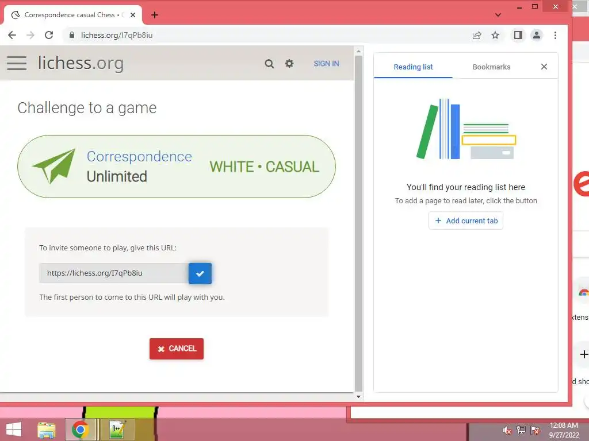
Task: Toggle the Chrome side panel button
Action: pyautogui.click(x=518, y=35)
